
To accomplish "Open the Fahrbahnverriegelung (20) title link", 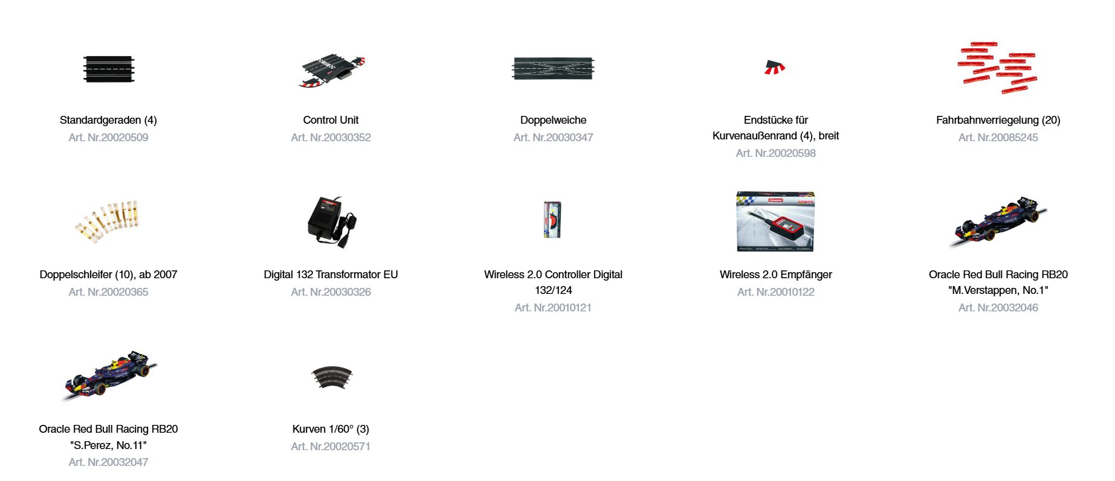I will (998, 120).
